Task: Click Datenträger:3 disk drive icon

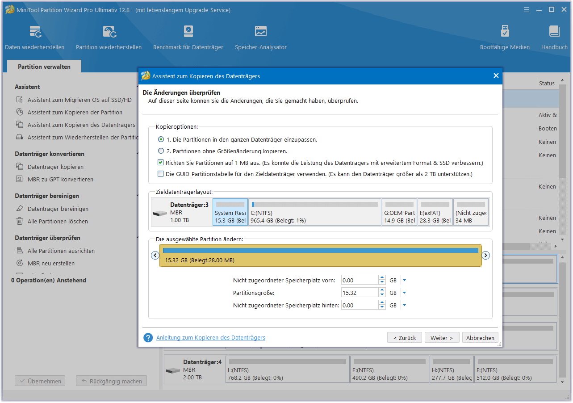Action: click(x=160, y=214)
